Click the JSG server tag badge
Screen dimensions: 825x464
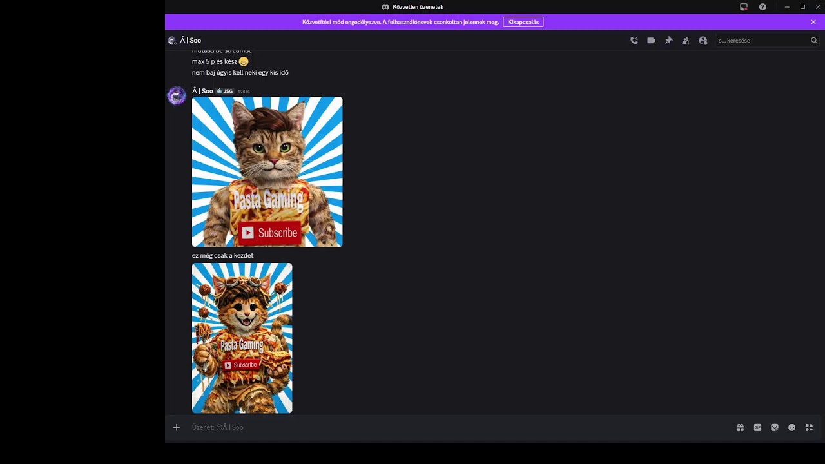coord(225,92)
